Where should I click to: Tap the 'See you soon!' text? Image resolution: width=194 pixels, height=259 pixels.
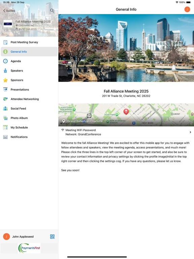tap(70, 170)
